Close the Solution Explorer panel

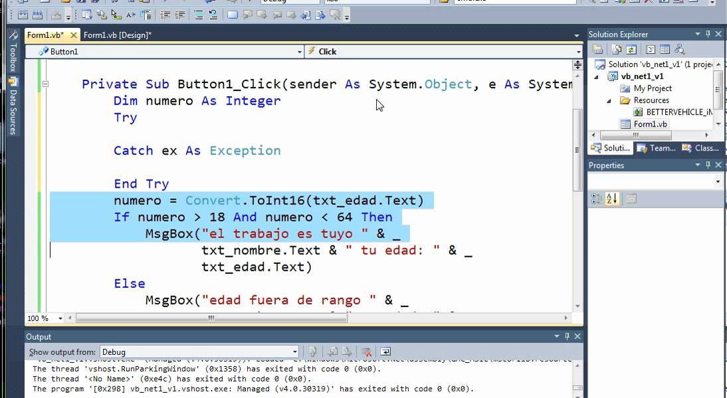coord(718,34)
